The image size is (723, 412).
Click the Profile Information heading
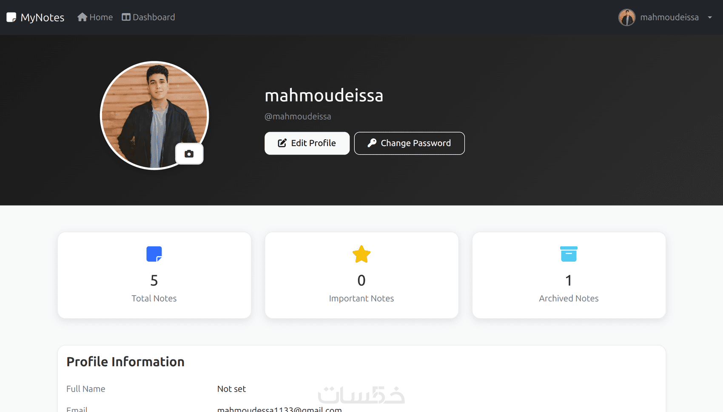coord(125,361)
